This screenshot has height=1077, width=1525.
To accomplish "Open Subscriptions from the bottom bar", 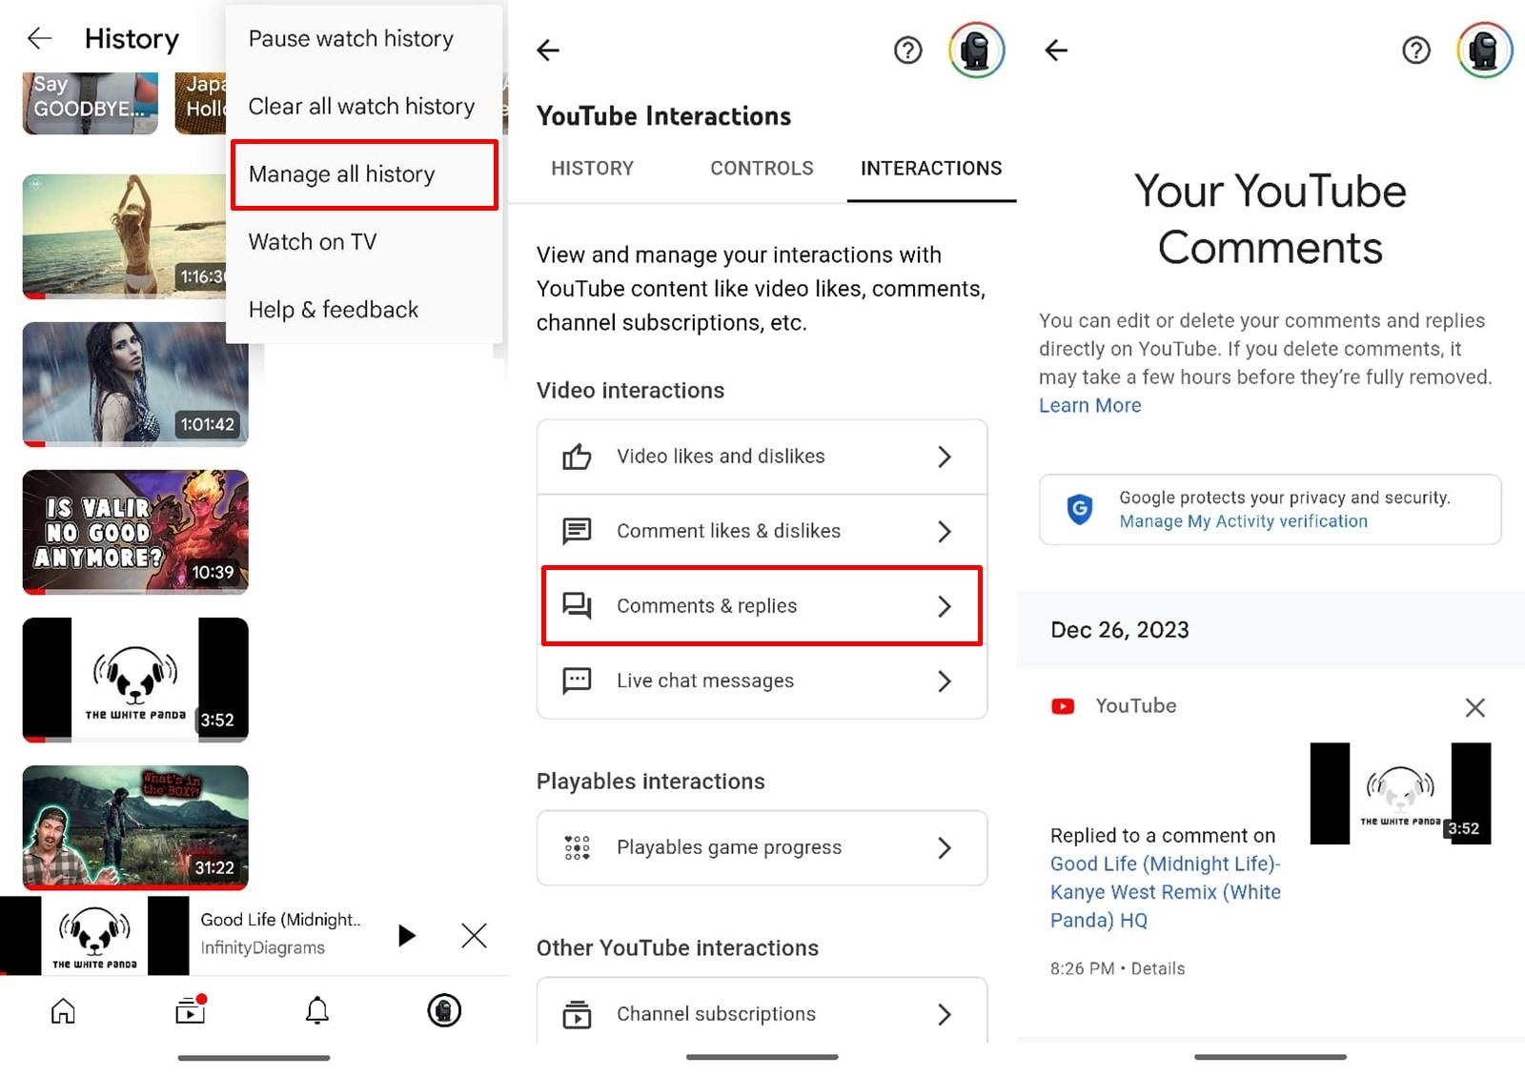I will (x=189, y=1011).
